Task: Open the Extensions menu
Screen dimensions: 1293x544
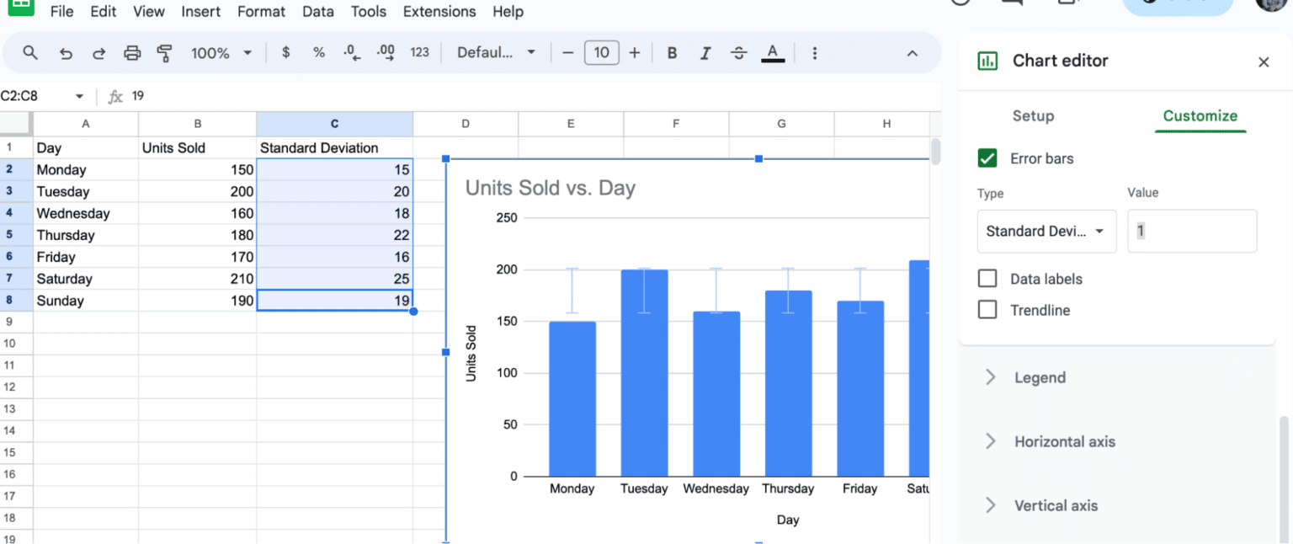Action: 439,12
